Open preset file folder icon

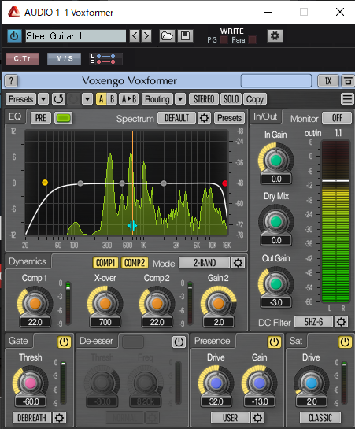167,36
